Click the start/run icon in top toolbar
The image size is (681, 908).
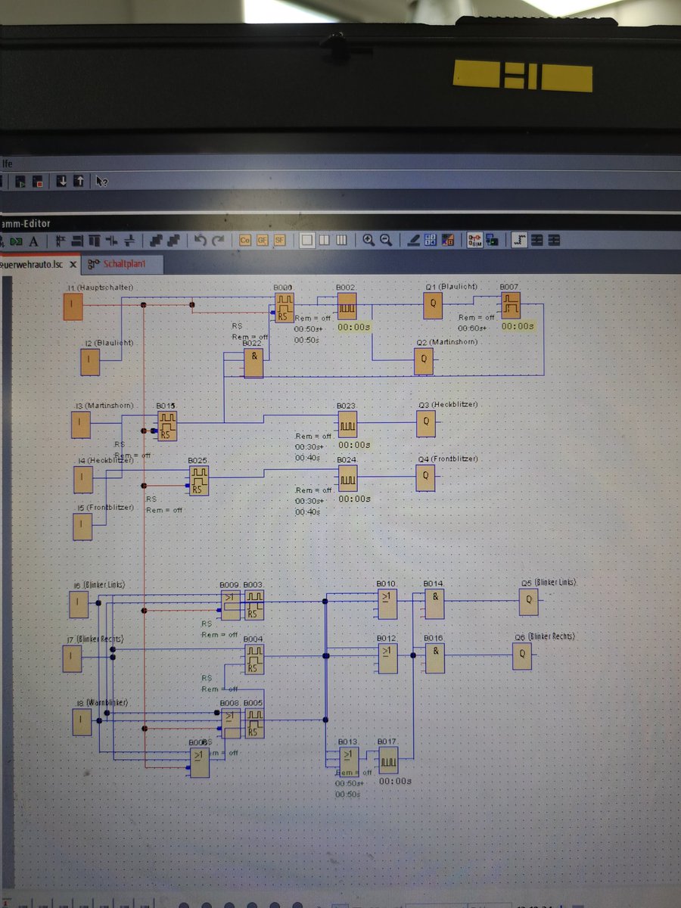(20, 182)
